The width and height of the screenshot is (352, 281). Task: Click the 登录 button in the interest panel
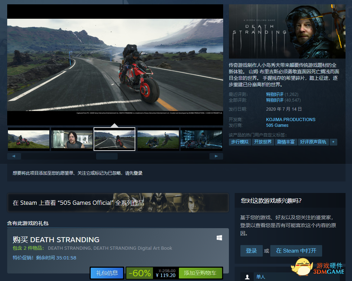[251, 250]
